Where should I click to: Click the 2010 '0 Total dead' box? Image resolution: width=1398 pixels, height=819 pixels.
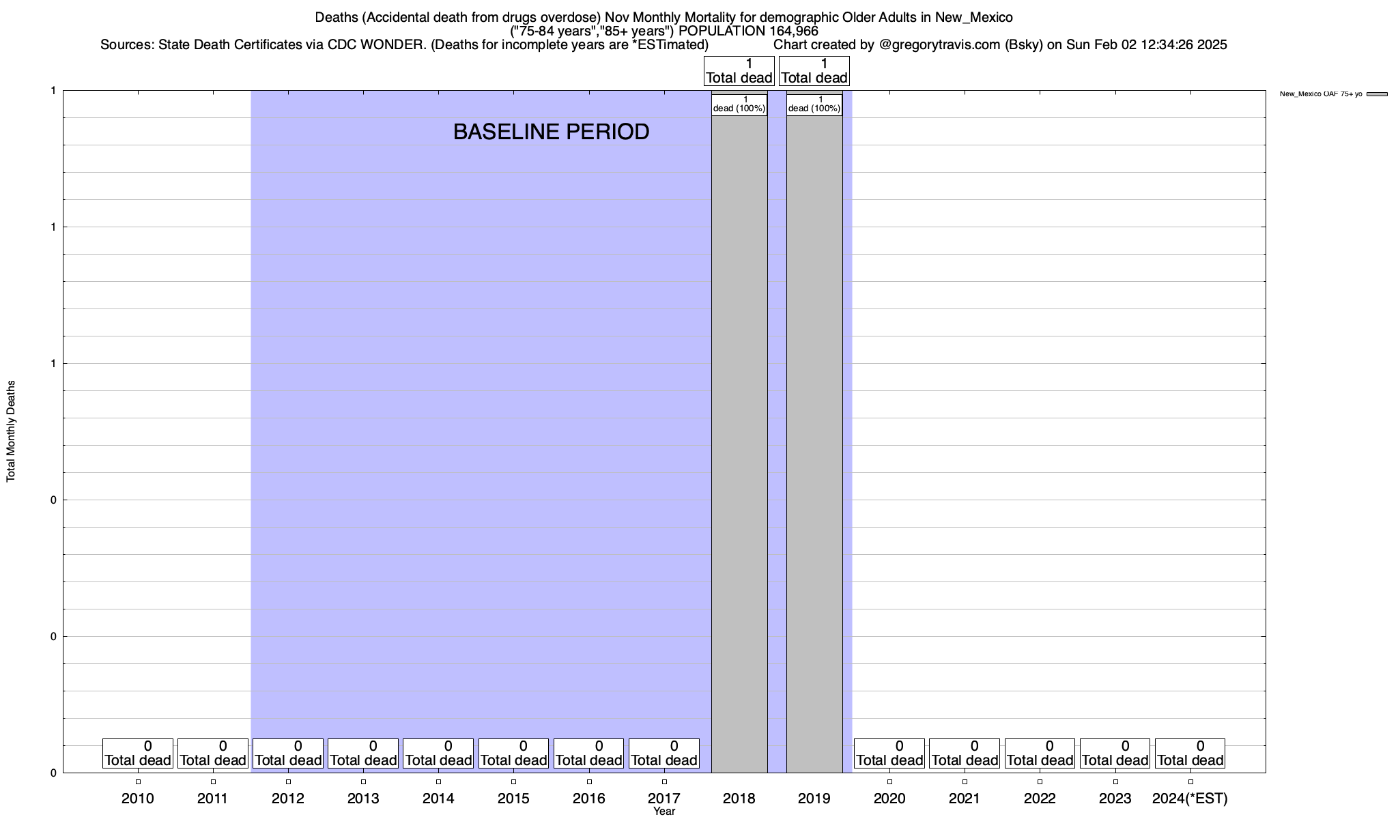click(138, 753)
